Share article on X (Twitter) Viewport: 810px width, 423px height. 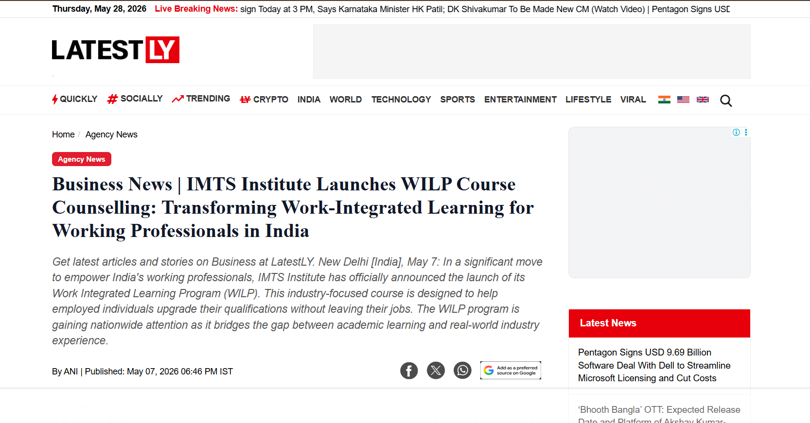pos(436,371)
